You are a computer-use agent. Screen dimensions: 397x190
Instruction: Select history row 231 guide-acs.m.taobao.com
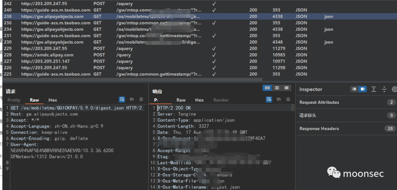(200, 36)
